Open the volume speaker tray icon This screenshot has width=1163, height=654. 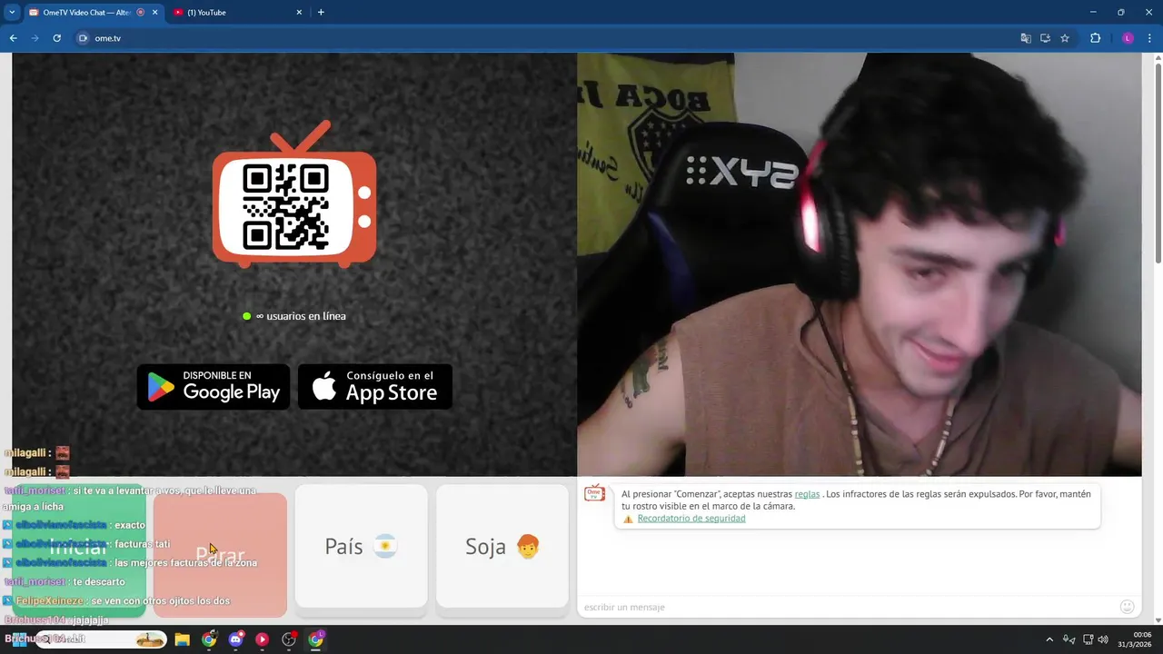[1103, 639]
